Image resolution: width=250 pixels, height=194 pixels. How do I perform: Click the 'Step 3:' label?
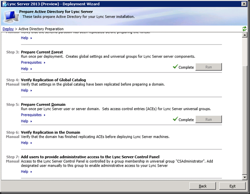coord(13,52)
